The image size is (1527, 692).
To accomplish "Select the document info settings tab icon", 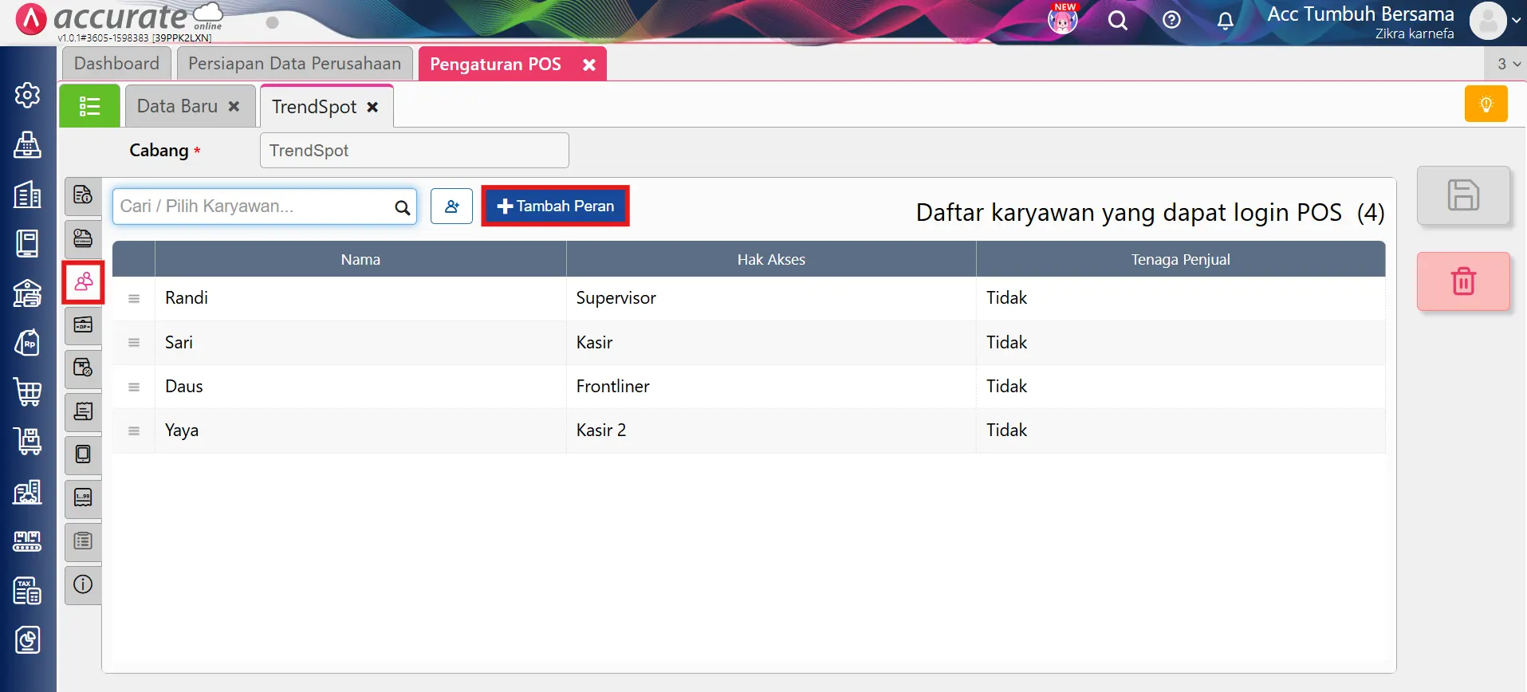I will pos(83,195).
